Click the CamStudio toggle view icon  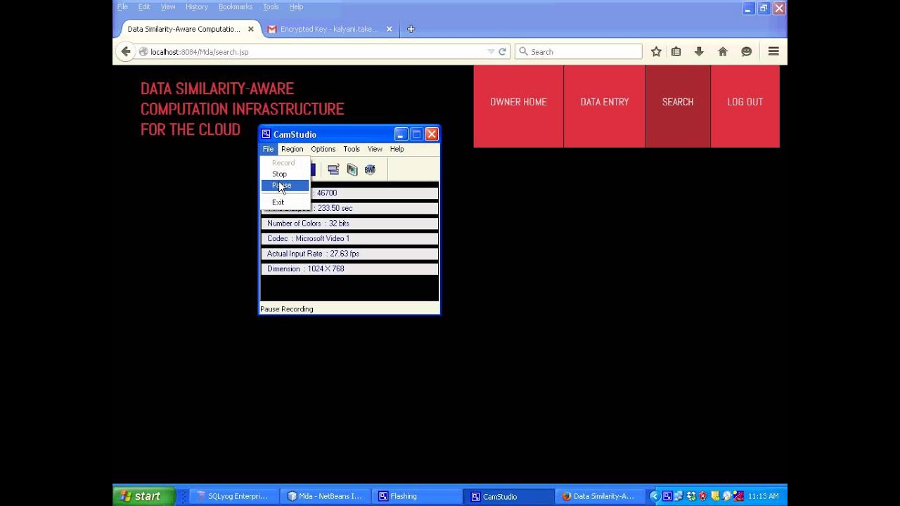[x=333, y=169]
